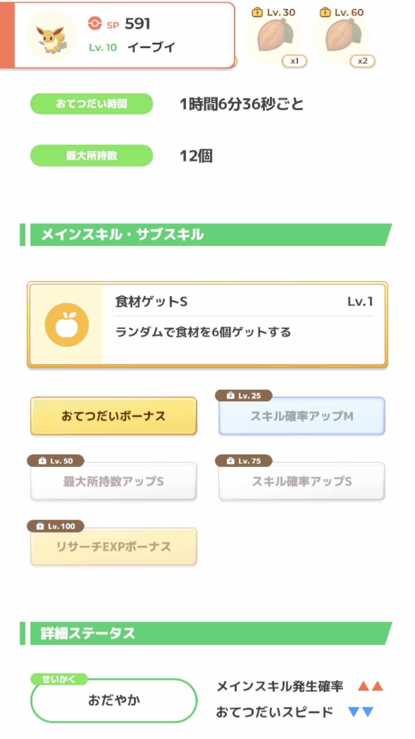The height and width of the screenshot is (739, 415).
Task: Select 最大所持数アップS sub skill
Action: pos(114,481)
